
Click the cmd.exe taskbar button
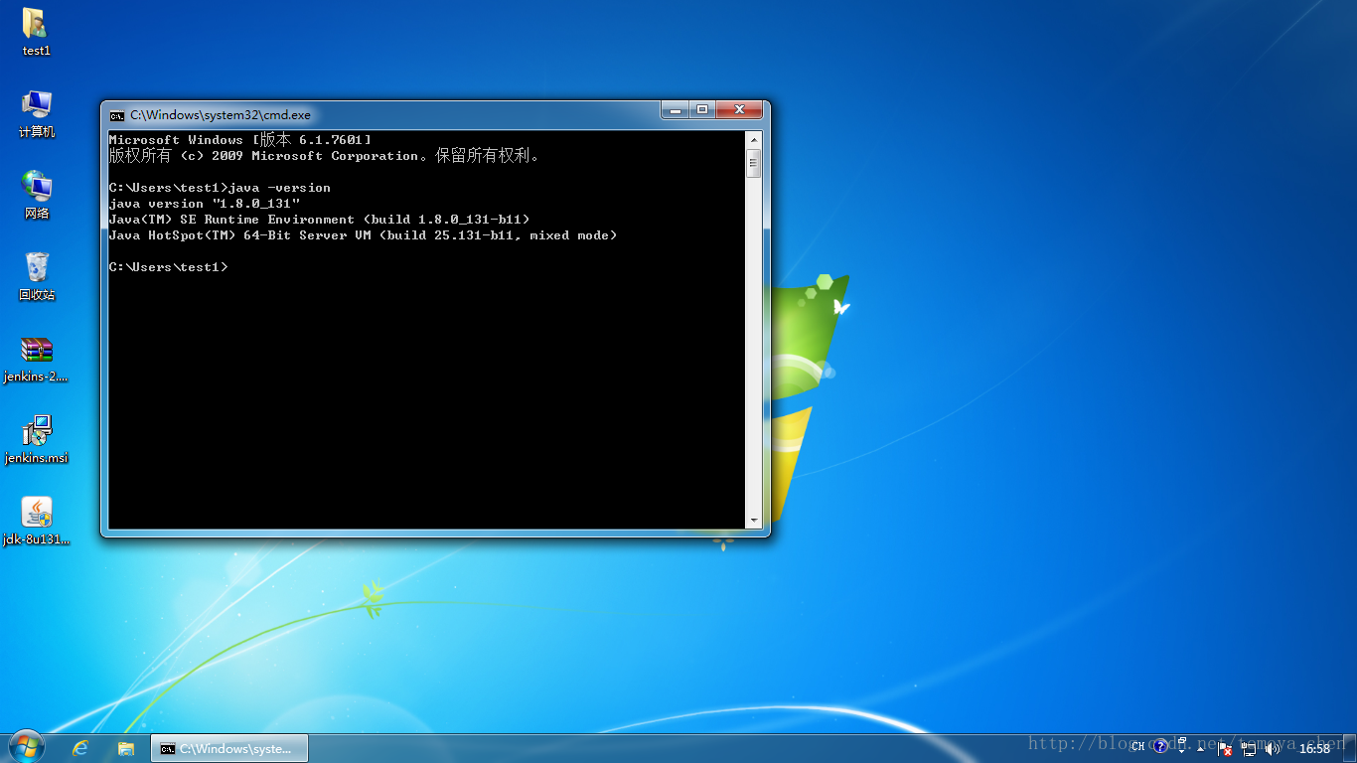(x=229, y=748)
